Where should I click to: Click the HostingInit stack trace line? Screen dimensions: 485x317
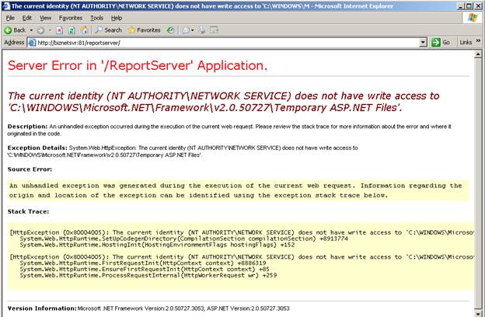(x=157, y=245)
